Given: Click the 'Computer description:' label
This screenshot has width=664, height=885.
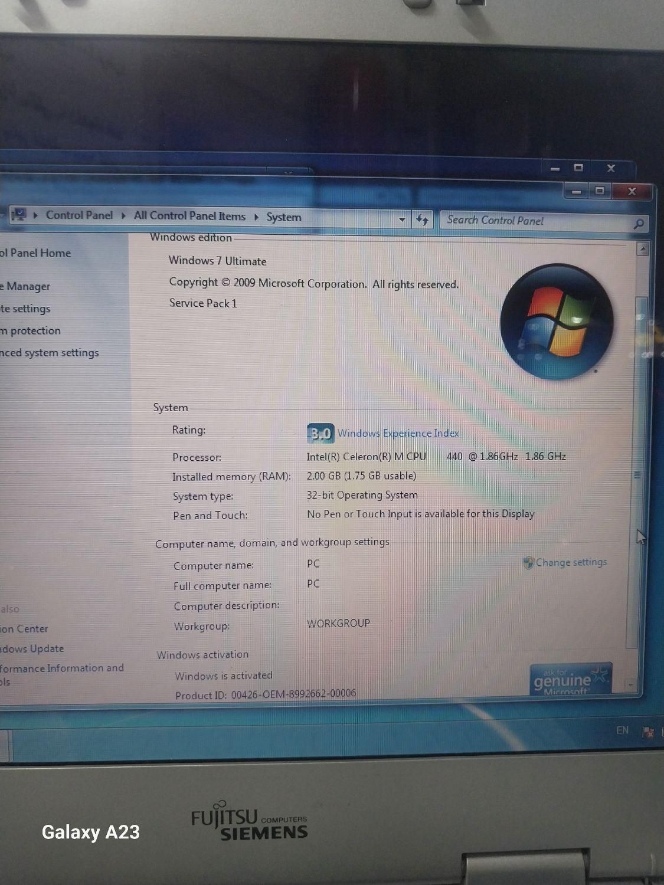Looking at the screenshot, I should pyautogui.click(x=227, y=606).
